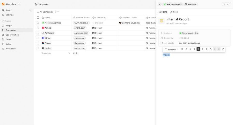Go back in the side panel

click(160, 4)
